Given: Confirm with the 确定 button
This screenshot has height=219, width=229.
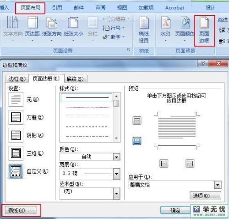Looking at the screenshot, I should point(175,210).
